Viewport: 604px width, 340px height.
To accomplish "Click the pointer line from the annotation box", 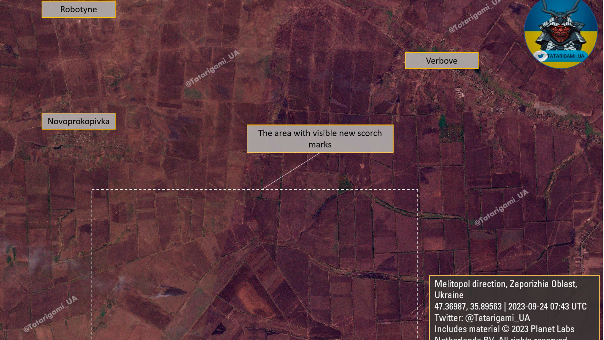I will pyautogui.click(x=291, y=171).
